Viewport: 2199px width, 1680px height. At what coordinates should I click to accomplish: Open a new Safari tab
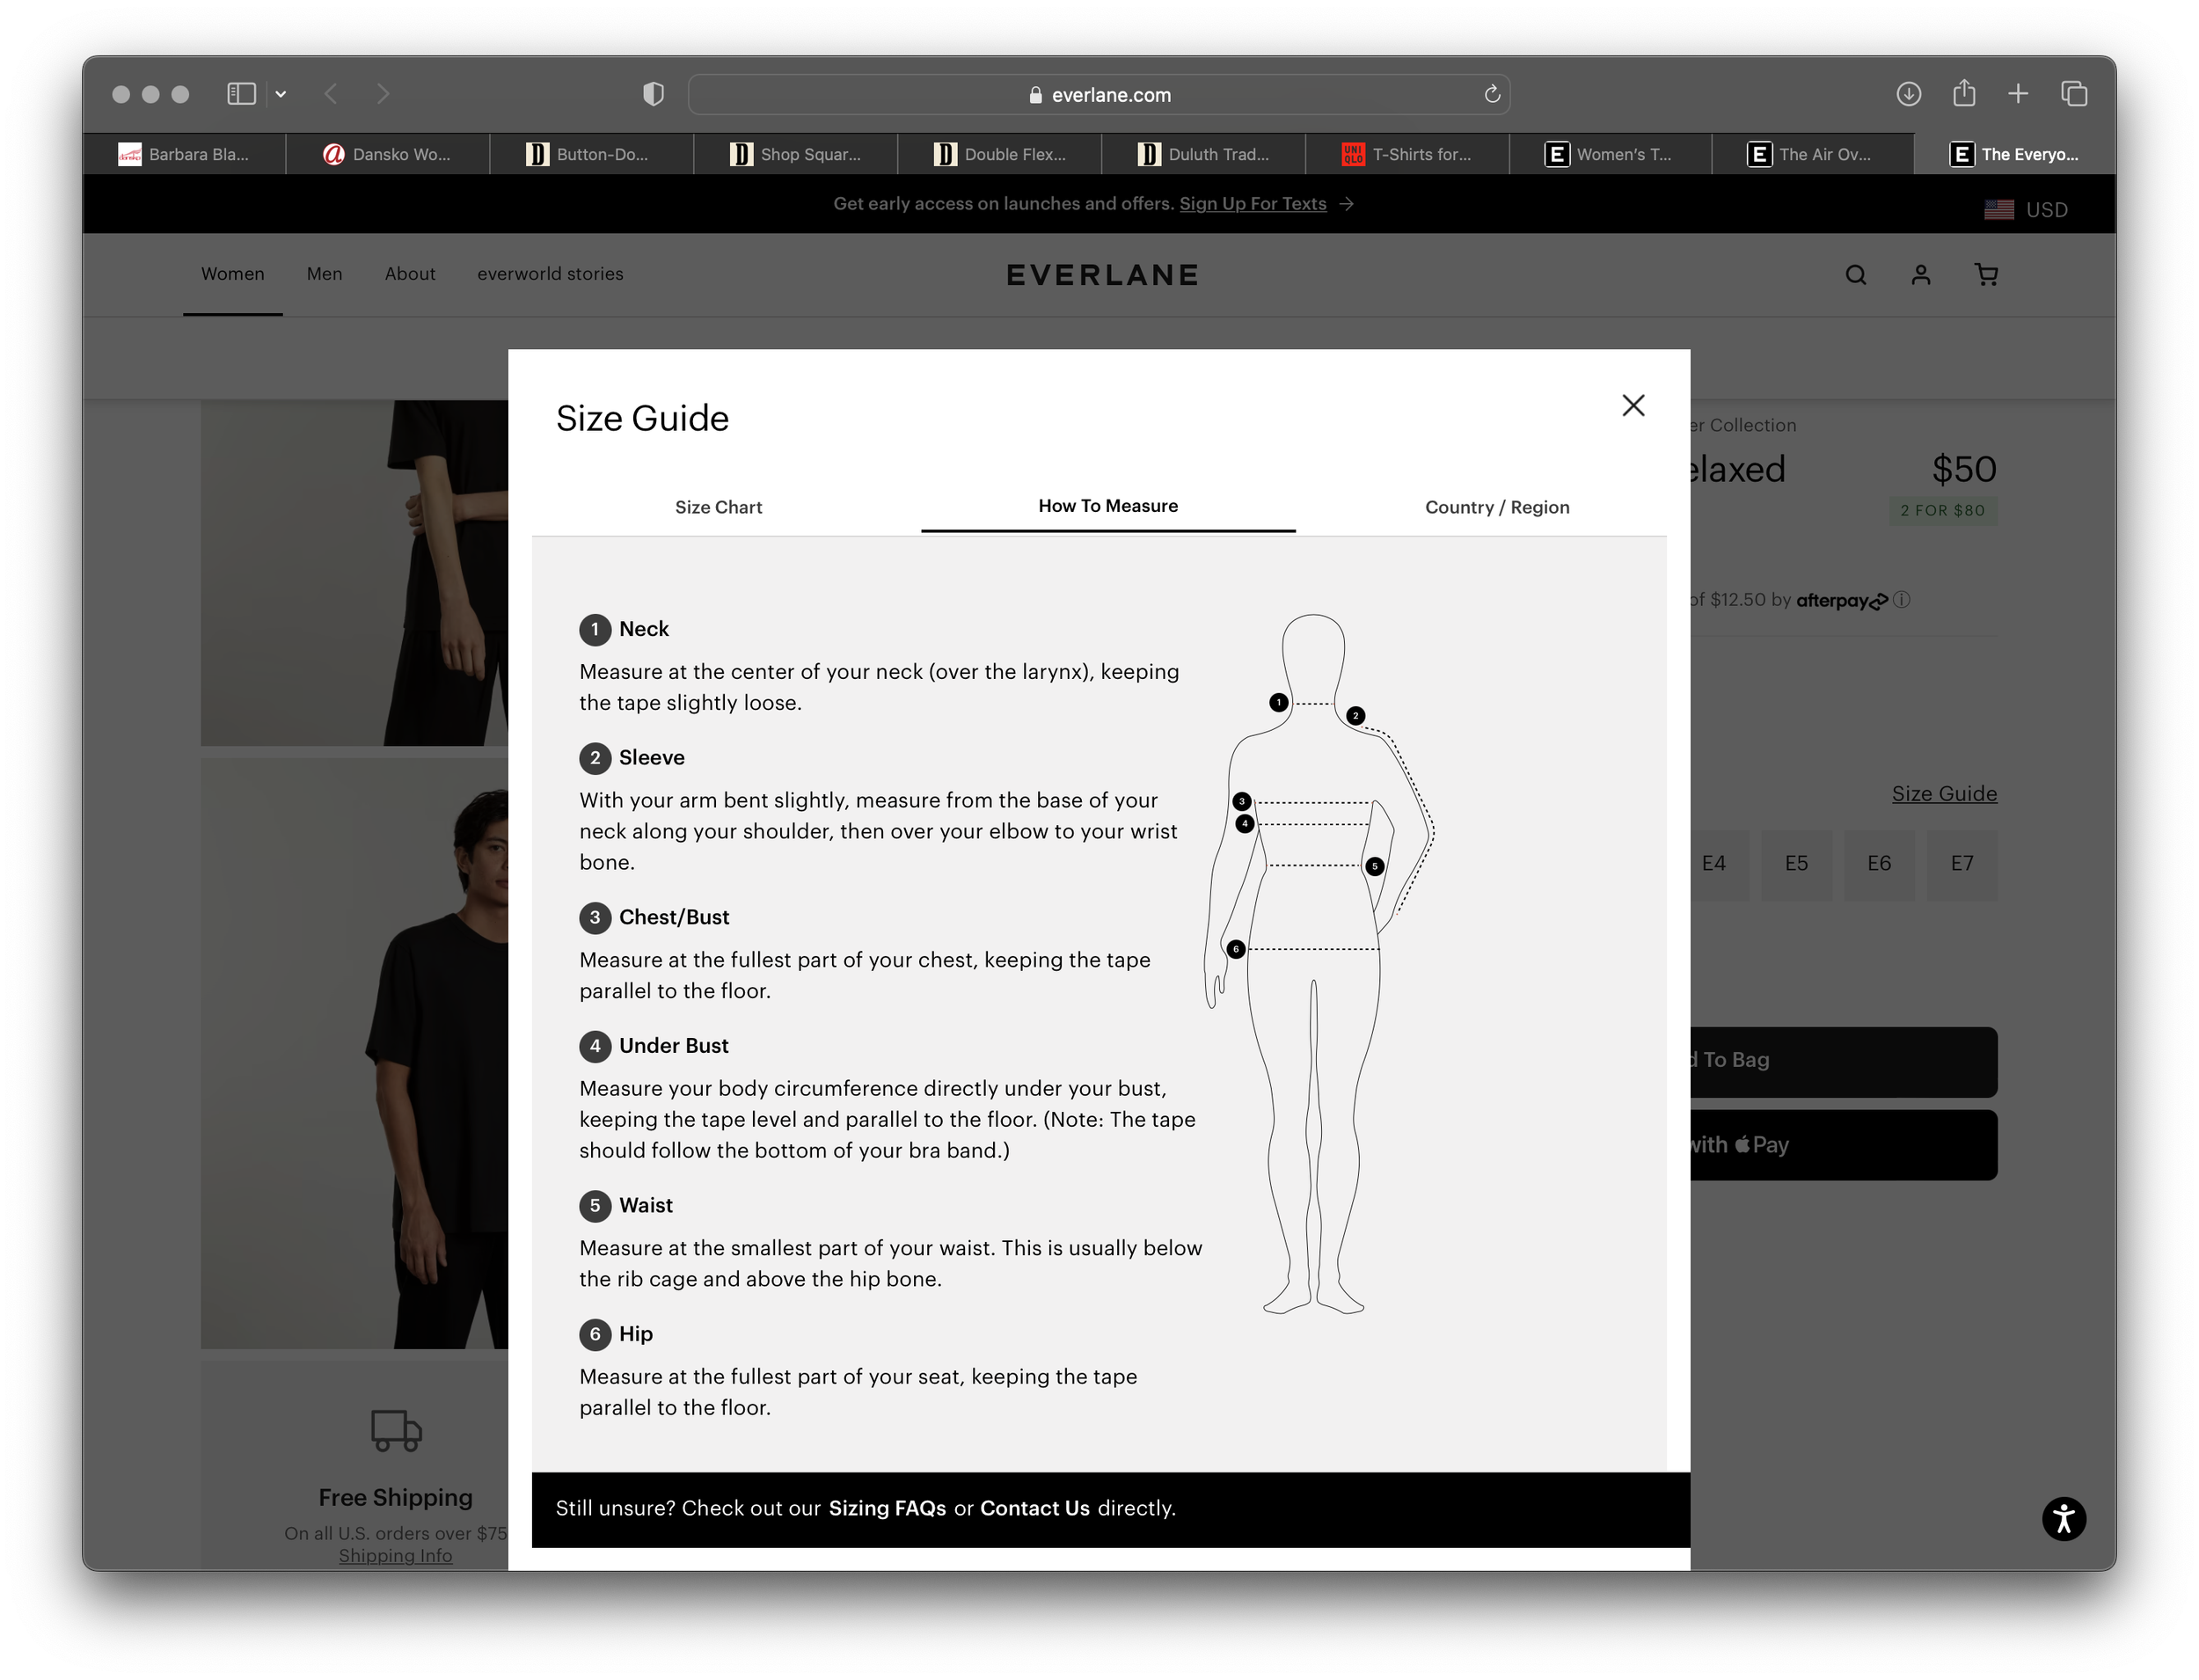pyautogui.click(x=2018, y=94)
